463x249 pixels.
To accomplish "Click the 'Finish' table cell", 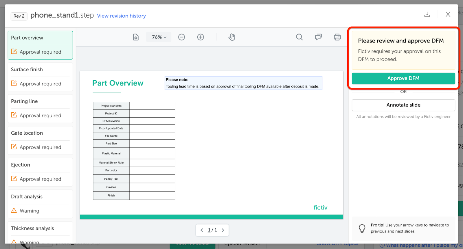I will pyautogui.click(x=111, y=196).
